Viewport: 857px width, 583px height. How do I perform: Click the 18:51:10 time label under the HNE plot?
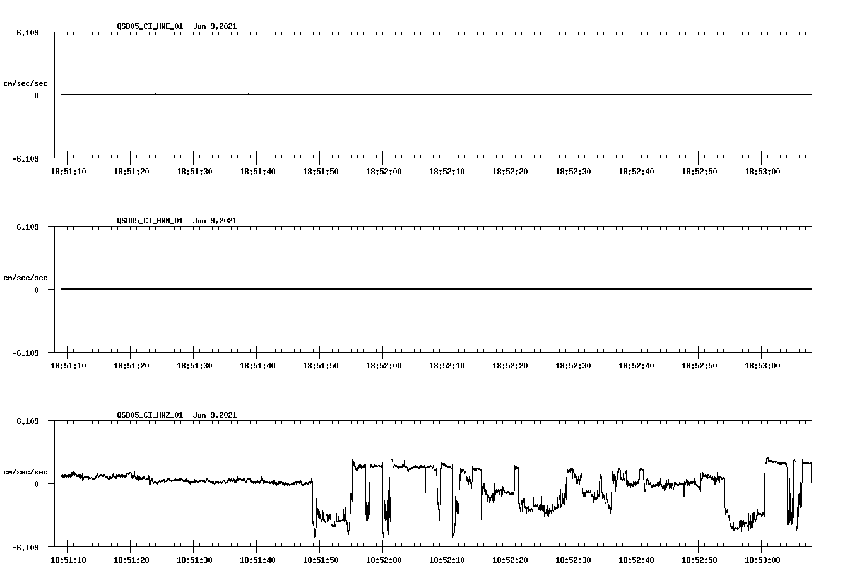pos(68,172)
